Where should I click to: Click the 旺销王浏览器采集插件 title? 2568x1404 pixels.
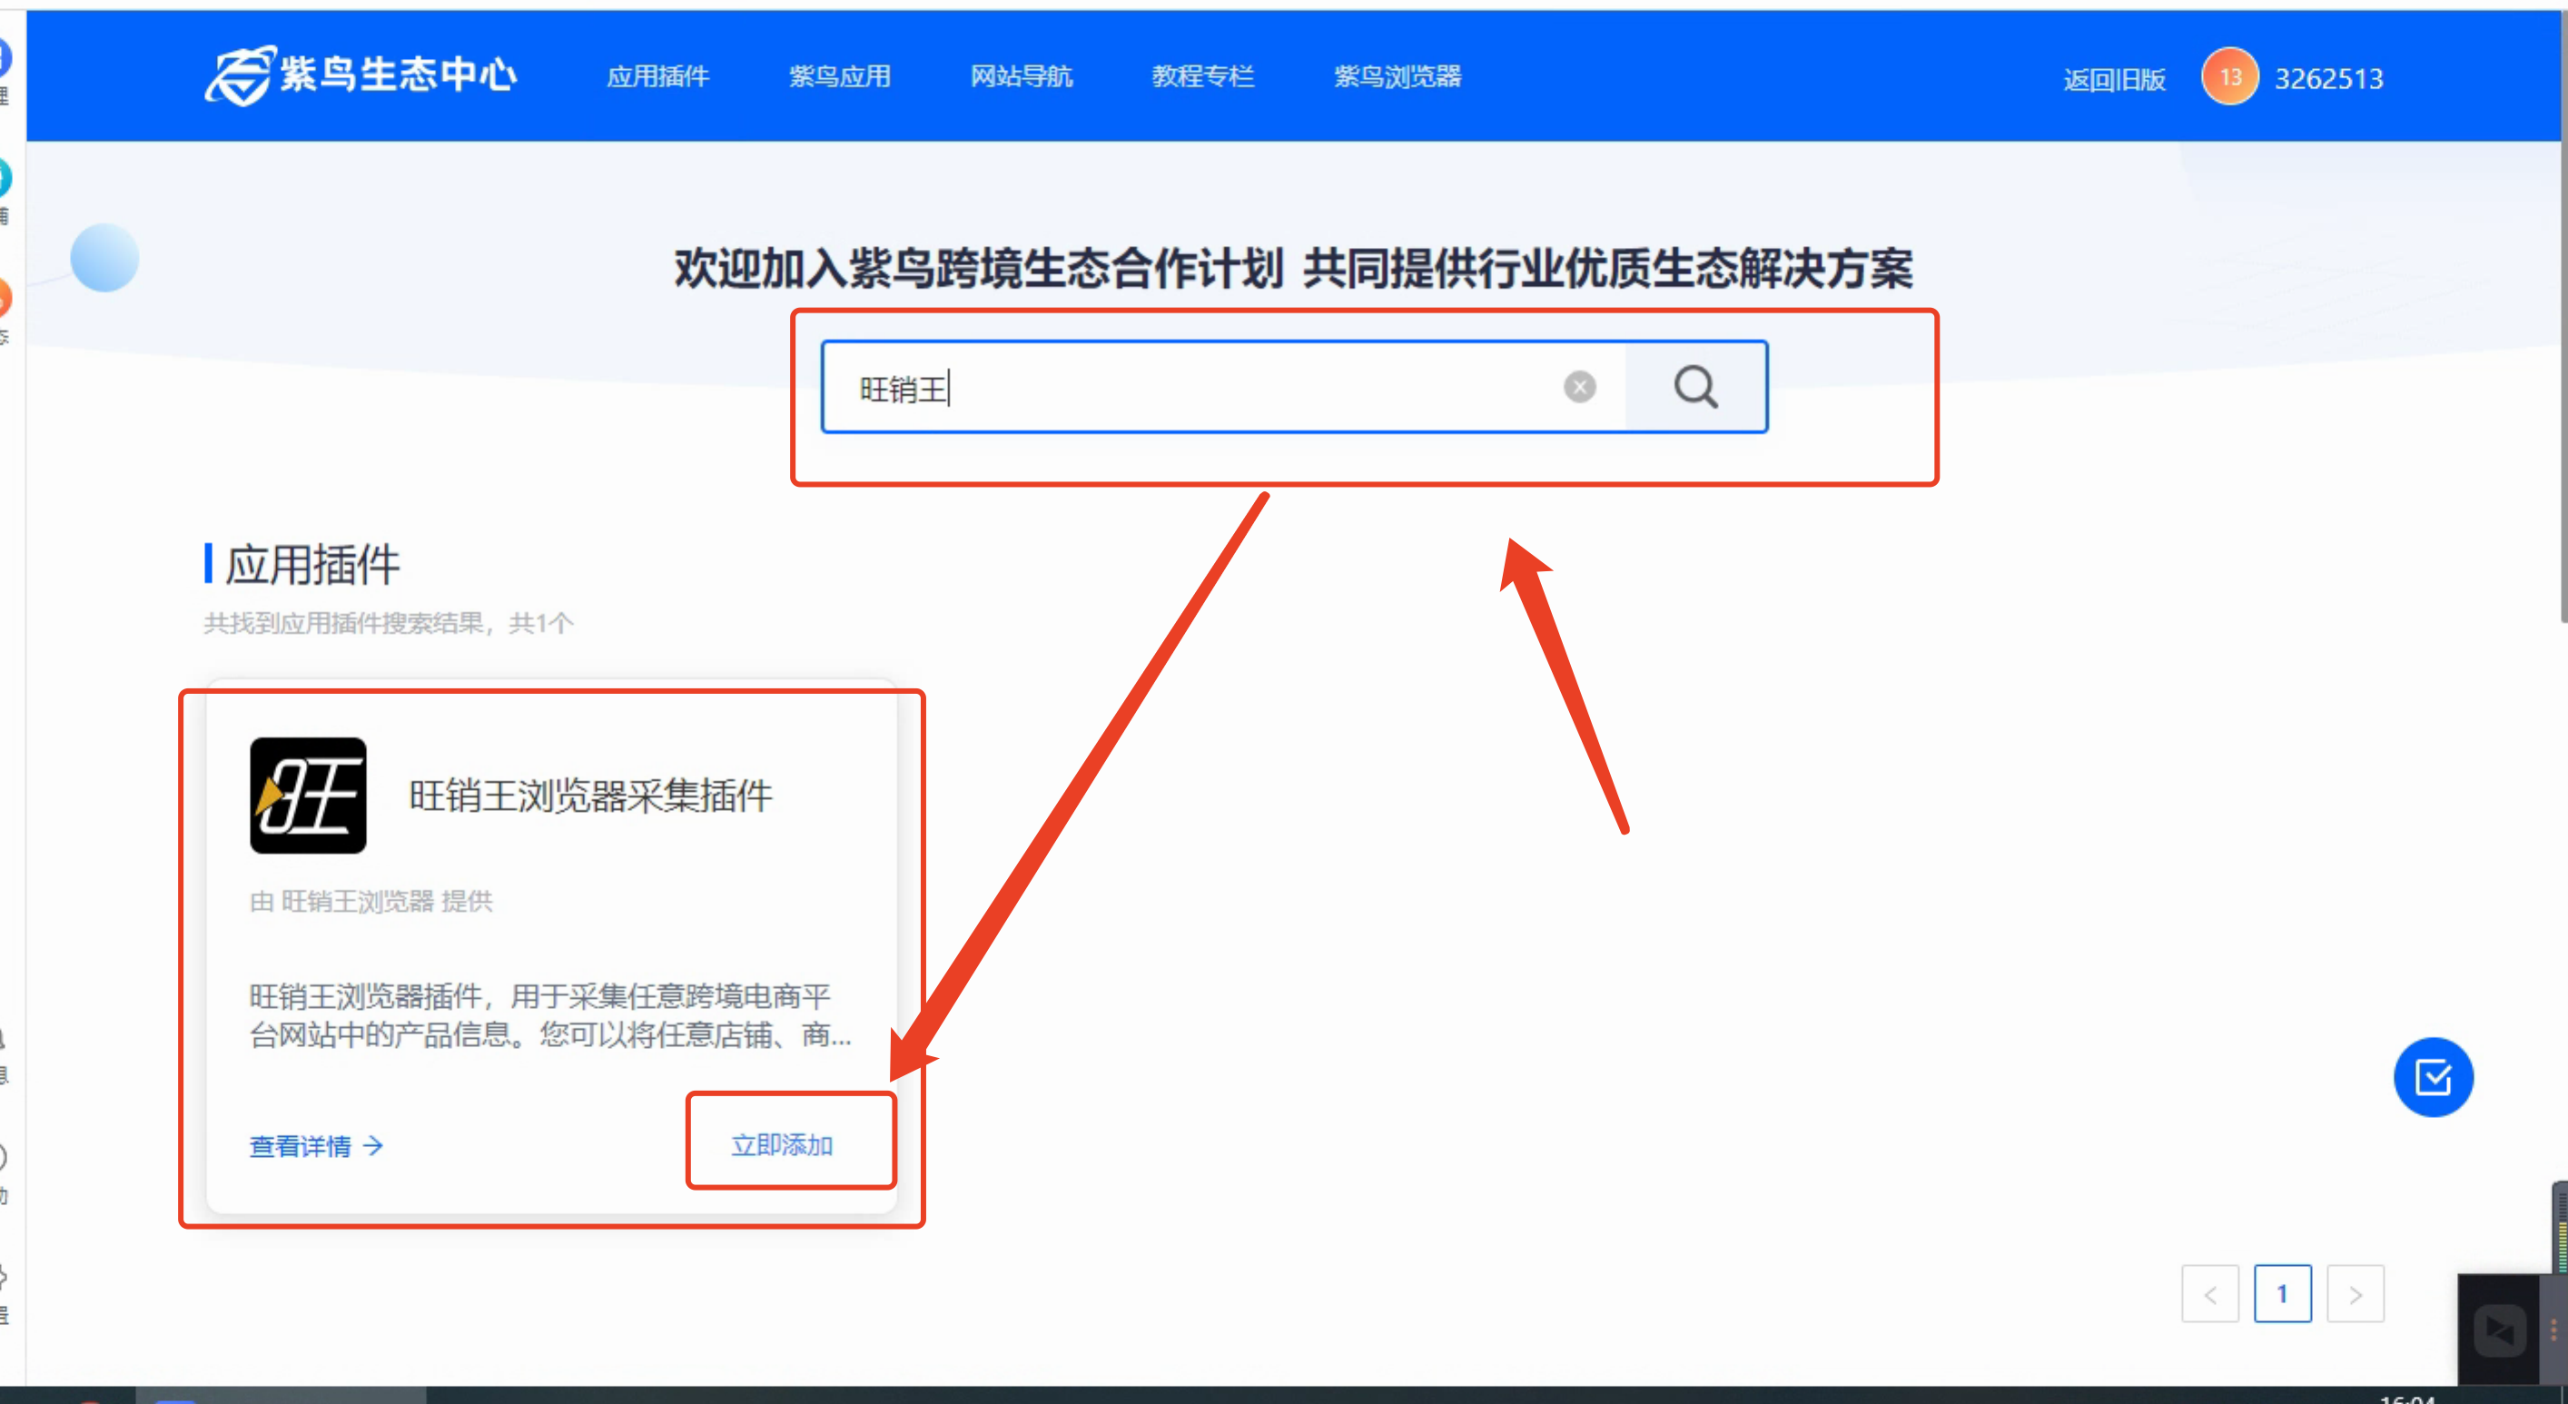pos(591,796)
